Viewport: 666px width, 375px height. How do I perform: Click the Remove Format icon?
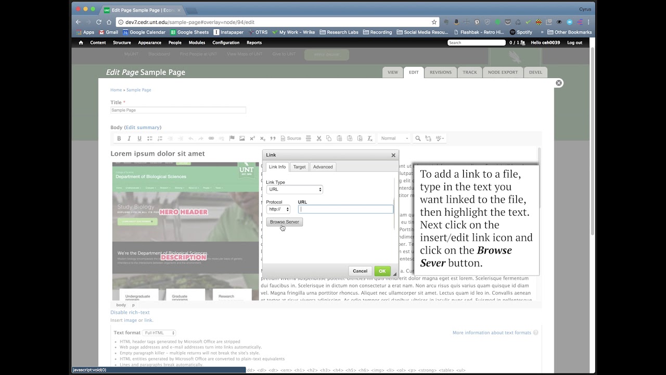(x=370, y=139)
